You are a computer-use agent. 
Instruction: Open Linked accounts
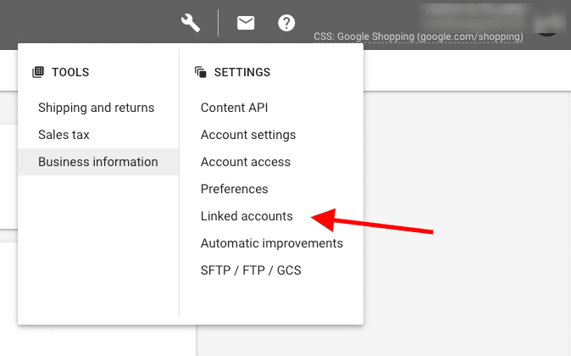[247, 216]
